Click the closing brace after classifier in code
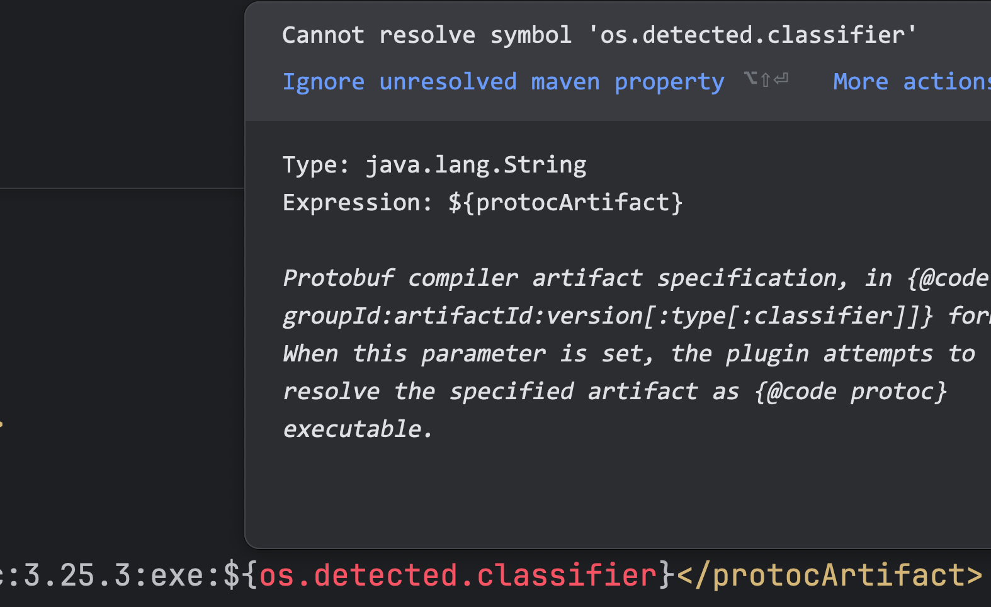The image size is (991, 607). click(x=667, y=575)
